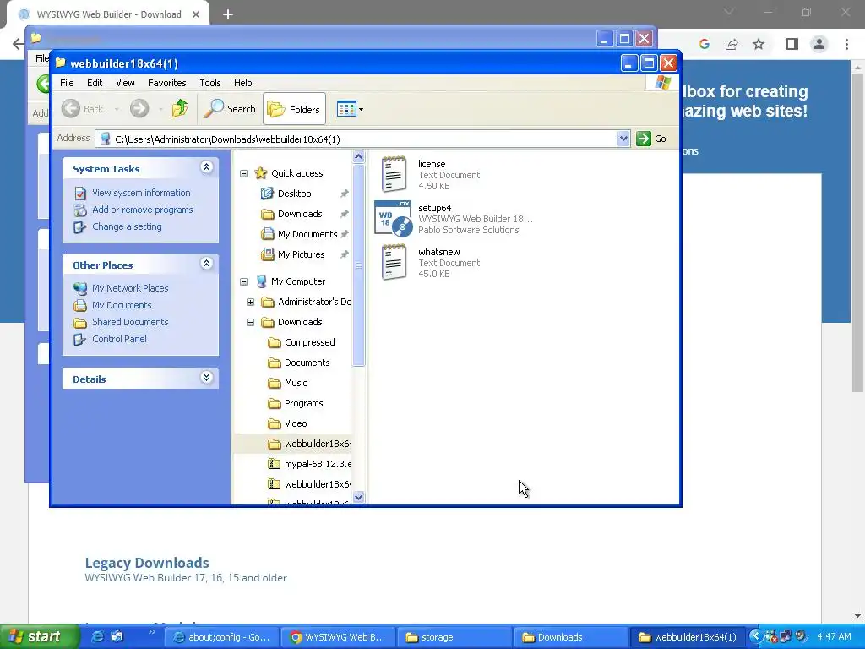Click the Back navigation arrow
865x649 pixels.
coord(71,109)
